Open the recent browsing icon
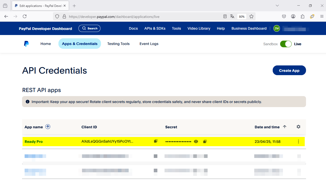This screenshot has width=326, height=184. click(x=5, y=6)
